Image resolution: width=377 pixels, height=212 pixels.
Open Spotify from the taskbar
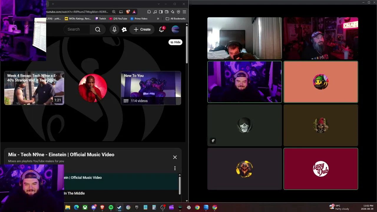[x=111, y=207]
